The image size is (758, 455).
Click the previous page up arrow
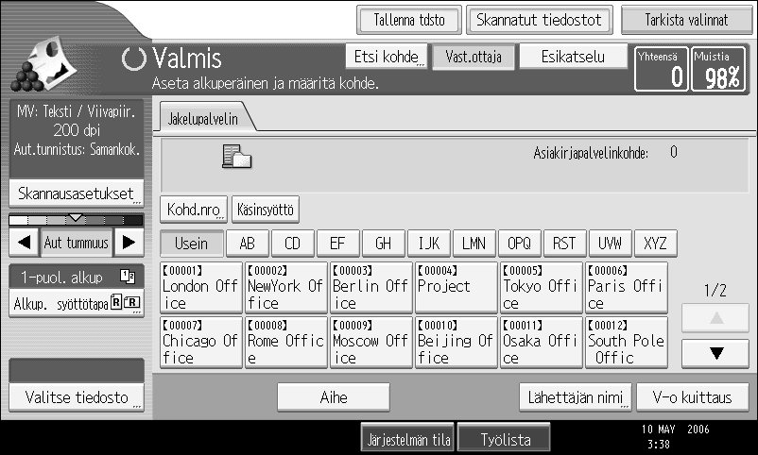click(716, 318)
